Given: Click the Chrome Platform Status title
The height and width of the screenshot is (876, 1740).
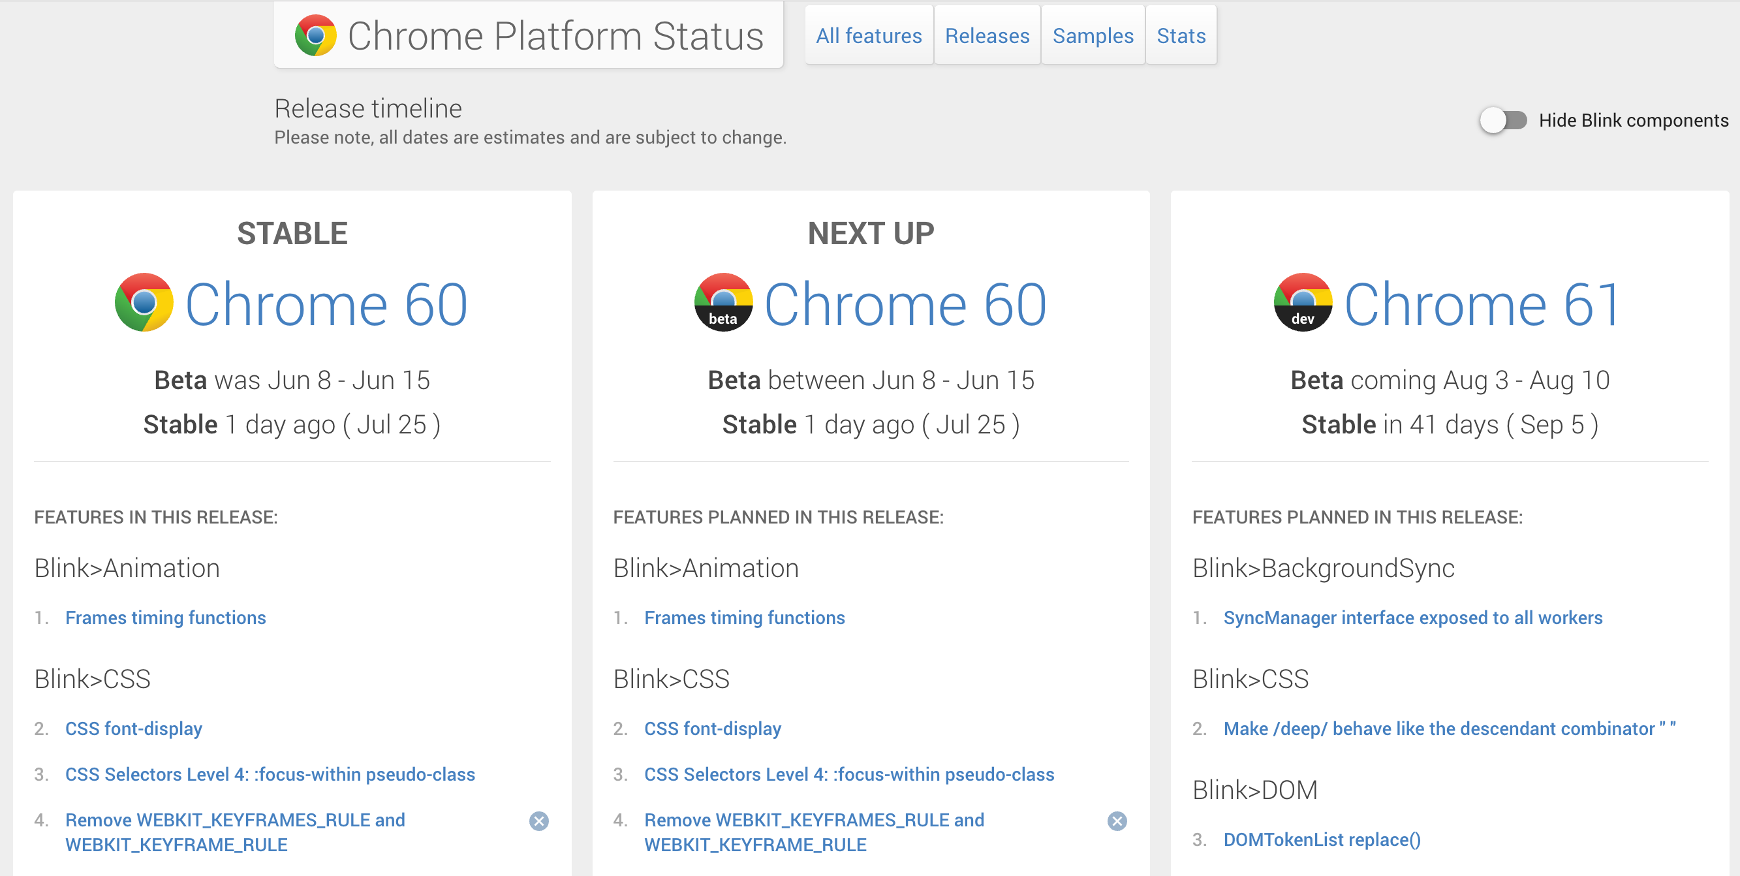Looking at the screenshot, I should click(555, 36).
